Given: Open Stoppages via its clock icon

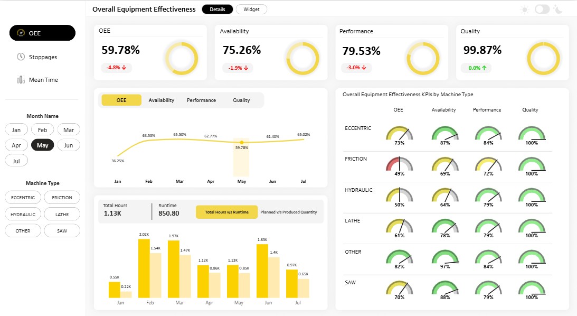Looking at the screenshot, I should [x=21, y=57].
